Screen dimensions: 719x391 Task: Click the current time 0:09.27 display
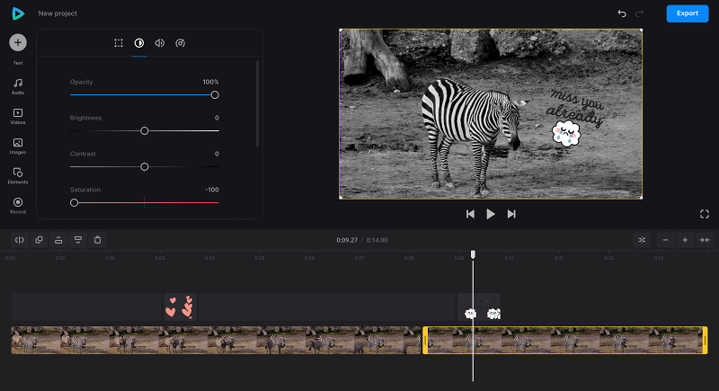(x=347, y=240)
